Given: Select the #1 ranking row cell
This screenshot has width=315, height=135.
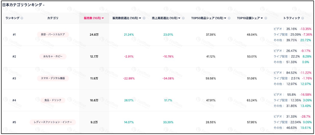Looking at the screenshot, I should (x=14, y=34).
